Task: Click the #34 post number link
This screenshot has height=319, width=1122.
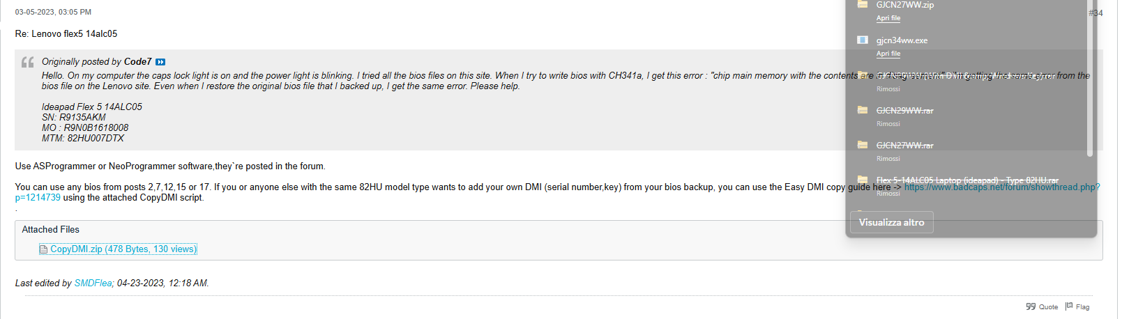Action: [x=1096, y=13]
